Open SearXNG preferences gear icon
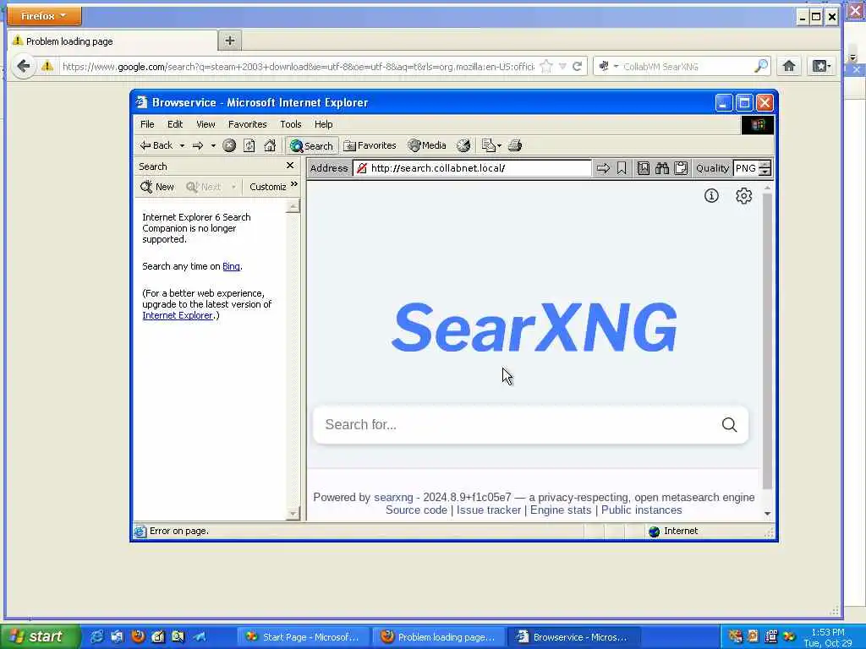This screenshot has width=866, height=649. [x=744, y=195]
